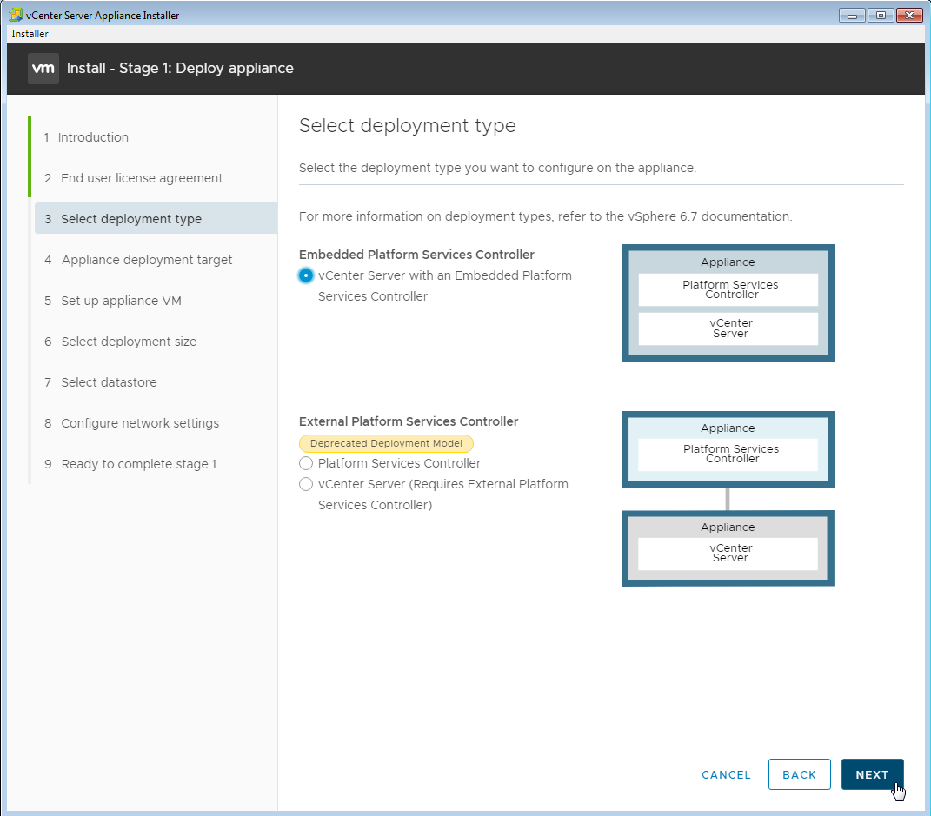Navigate to step 6 Select deployment size
Image resolution: width=931 pixels, height=816 pixels.
point(129,342)
